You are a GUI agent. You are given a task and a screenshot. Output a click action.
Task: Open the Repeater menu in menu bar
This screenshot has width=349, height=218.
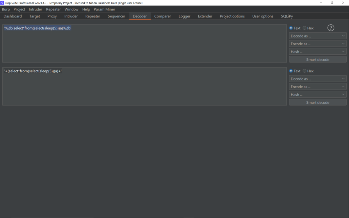(x=53, y=9)
